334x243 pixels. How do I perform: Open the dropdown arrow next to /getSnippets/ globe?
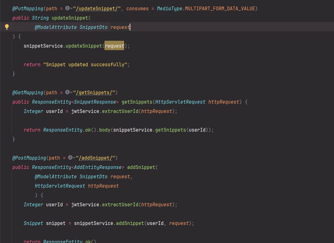pos(71,92)
